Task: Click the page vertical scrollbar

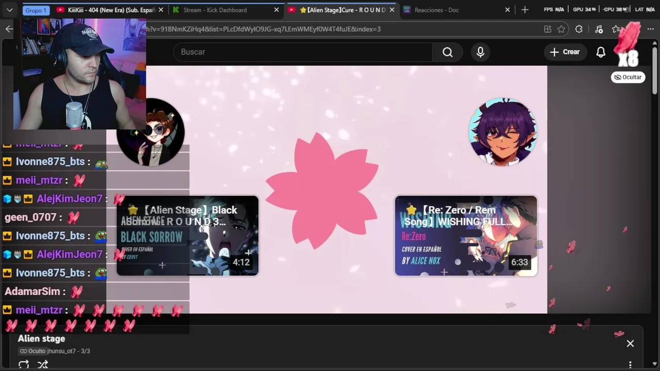Action: click(655, 71)
